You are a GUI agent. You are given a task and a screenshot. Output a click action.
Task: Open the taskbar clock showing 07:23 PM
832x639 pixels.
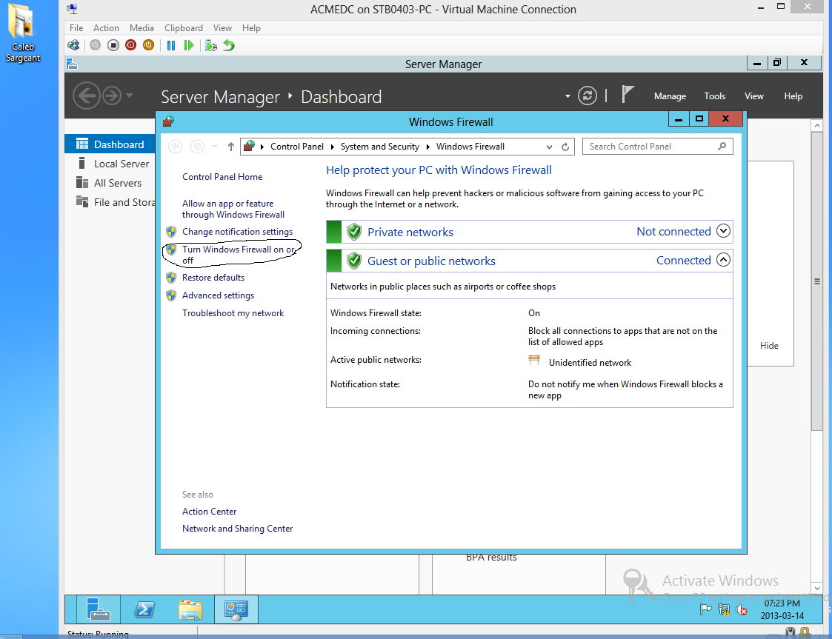(x=782, y=609)
